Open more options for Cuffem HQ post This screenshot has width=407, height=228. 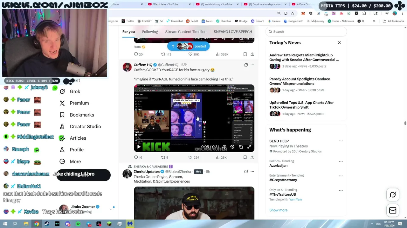pyautogui.click(x=252, y=65)
